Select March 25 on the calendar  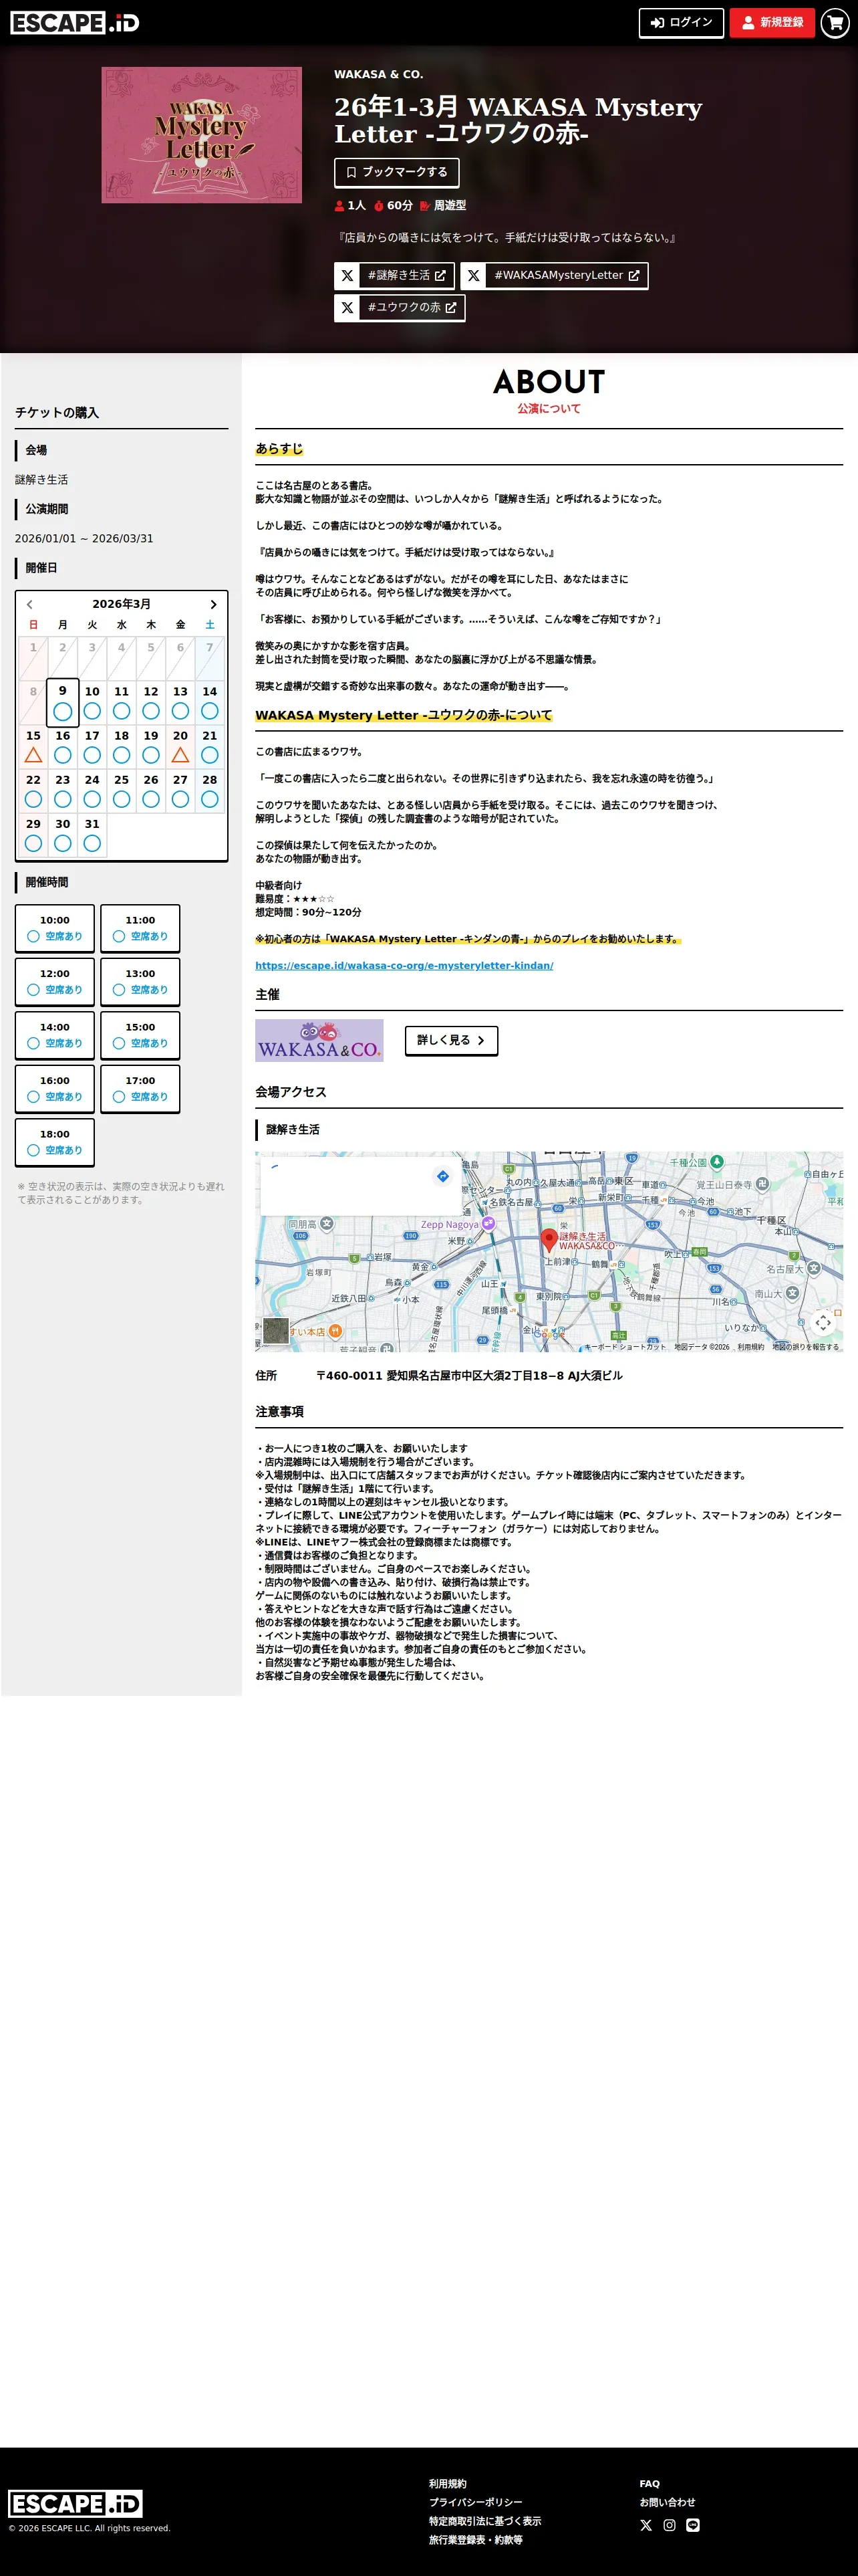coord(122,791)
